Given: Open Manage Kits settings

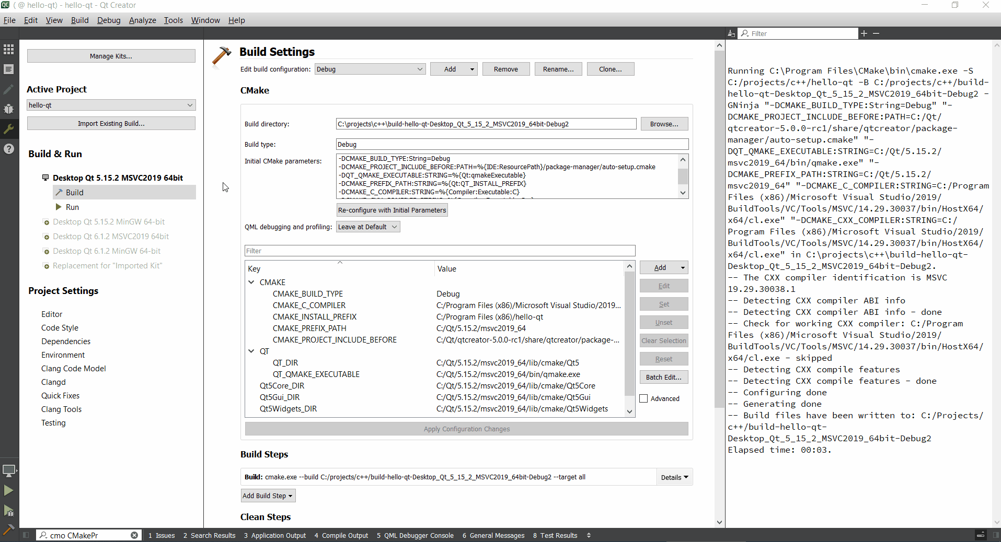Looking at the screenshot, I should [111, 56].
